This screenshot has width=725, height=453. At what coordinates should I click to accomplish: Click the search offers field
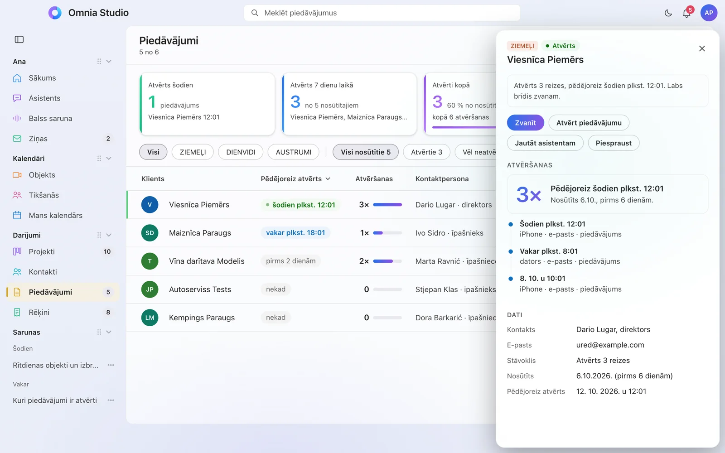tap(382, 13)
